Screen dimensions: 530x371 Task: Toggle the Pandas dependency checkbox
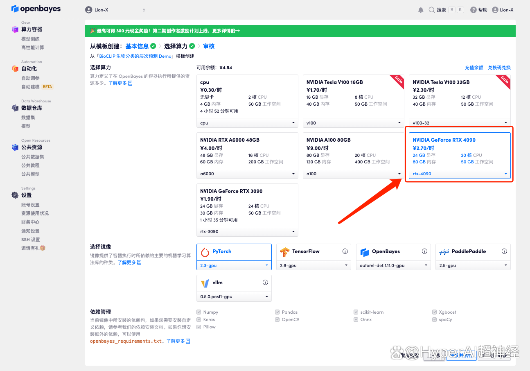[277, 312]
